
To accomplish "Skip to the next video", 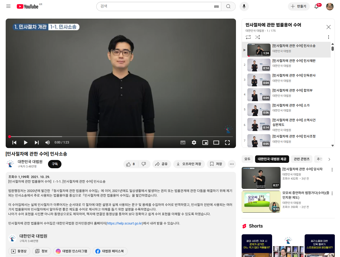I will [x=37, y=142].
